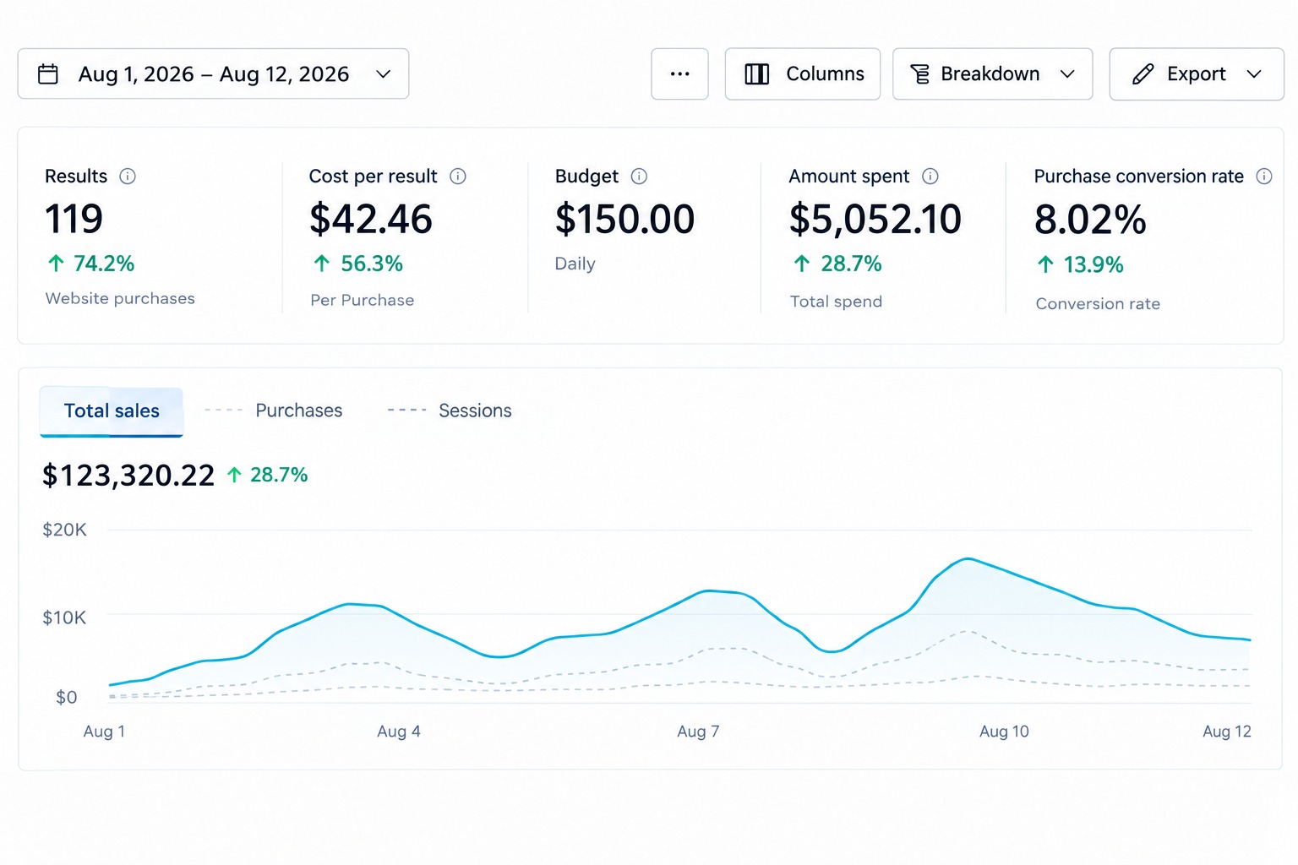This screenshot has height=865, width=1298.
Task: Expand the Breakdown dropdown chevron
Action: coord(1067,74)
